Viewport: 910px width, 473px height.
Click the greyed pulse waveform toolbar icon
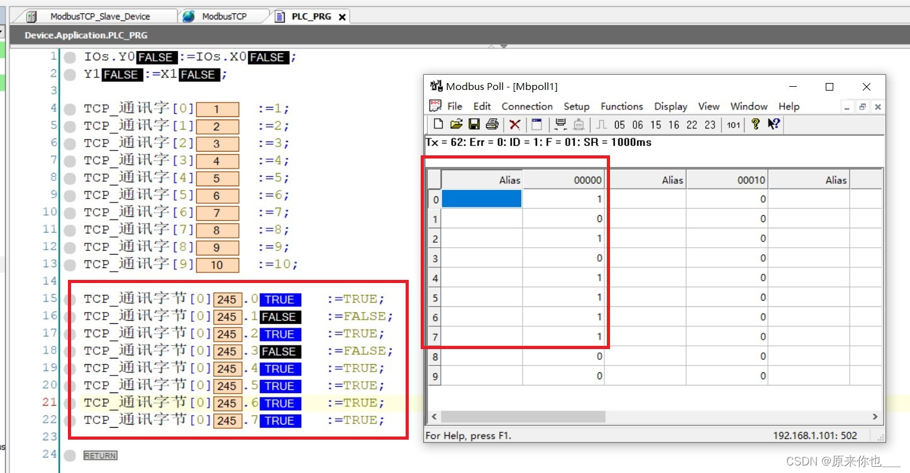click(602, 125)
